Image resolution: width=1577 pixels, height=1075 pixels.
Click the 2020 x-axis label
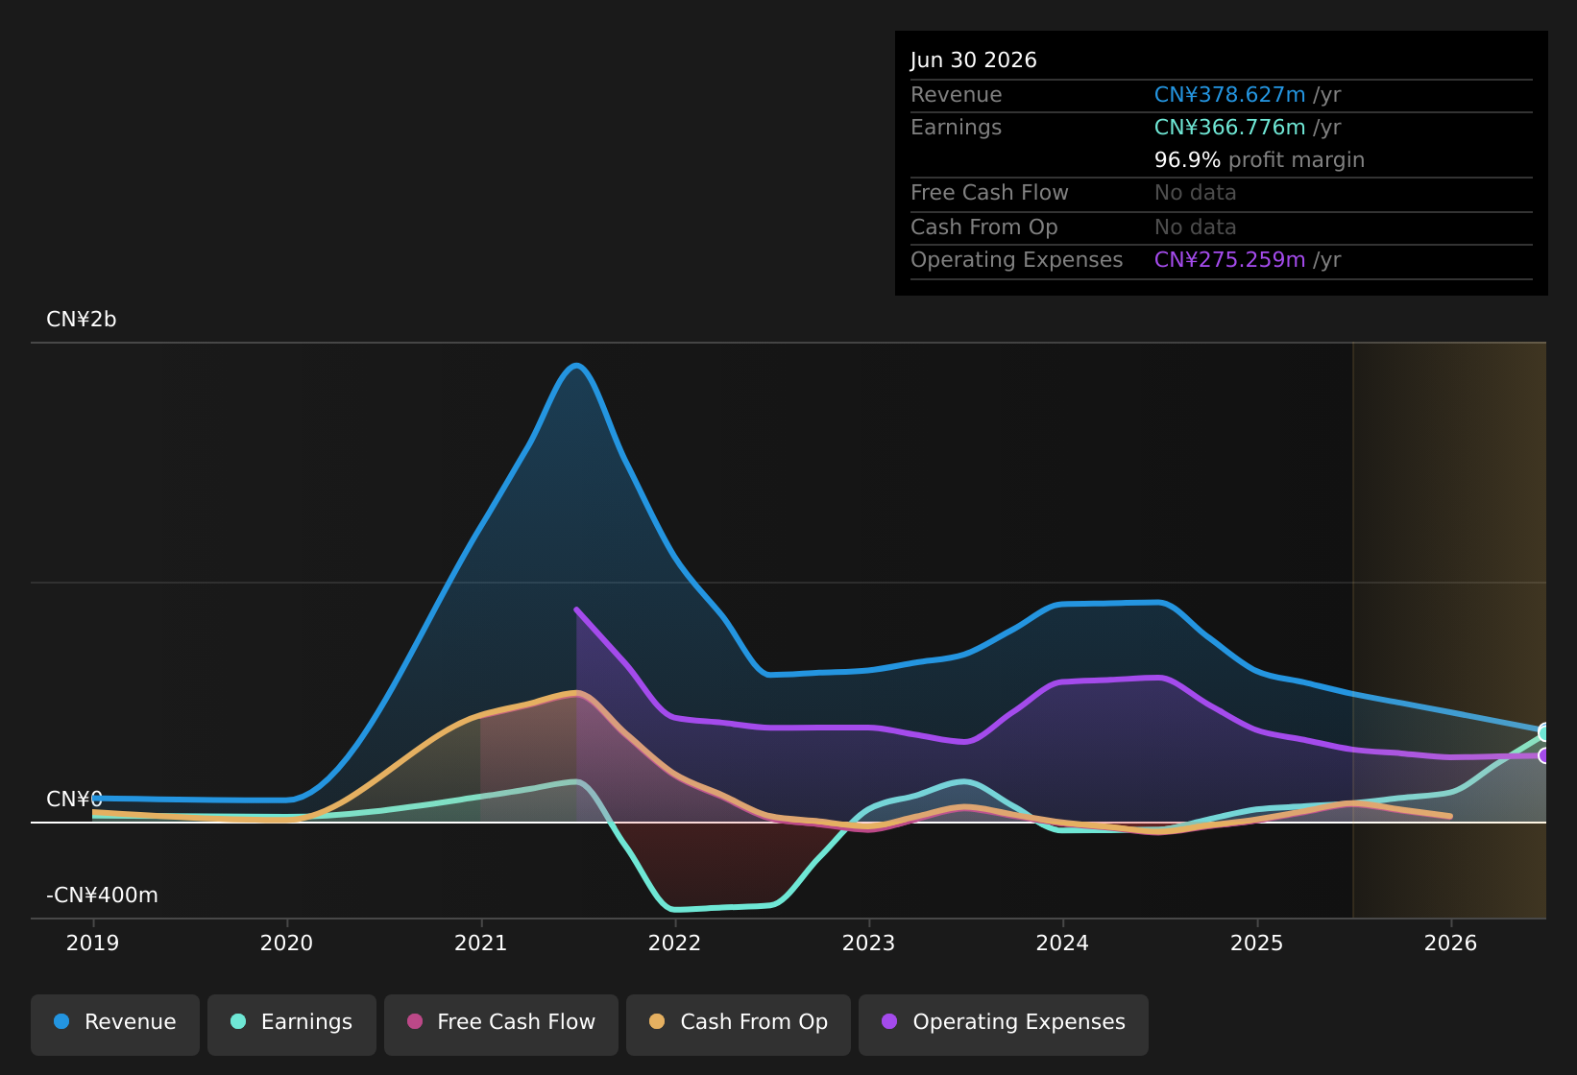(287, 944)
